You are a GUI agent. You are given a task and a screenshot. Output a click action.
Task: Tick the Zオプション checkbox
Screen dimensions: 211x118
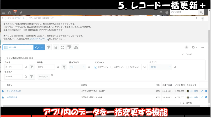[128, 67]
